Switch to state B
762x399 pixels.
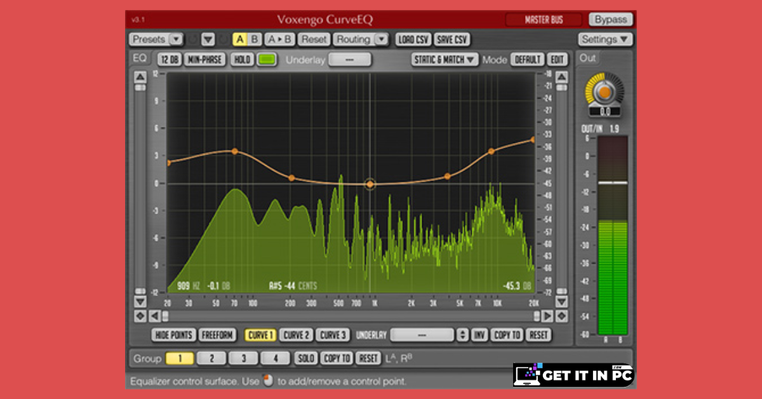click(x=255, y=39)
